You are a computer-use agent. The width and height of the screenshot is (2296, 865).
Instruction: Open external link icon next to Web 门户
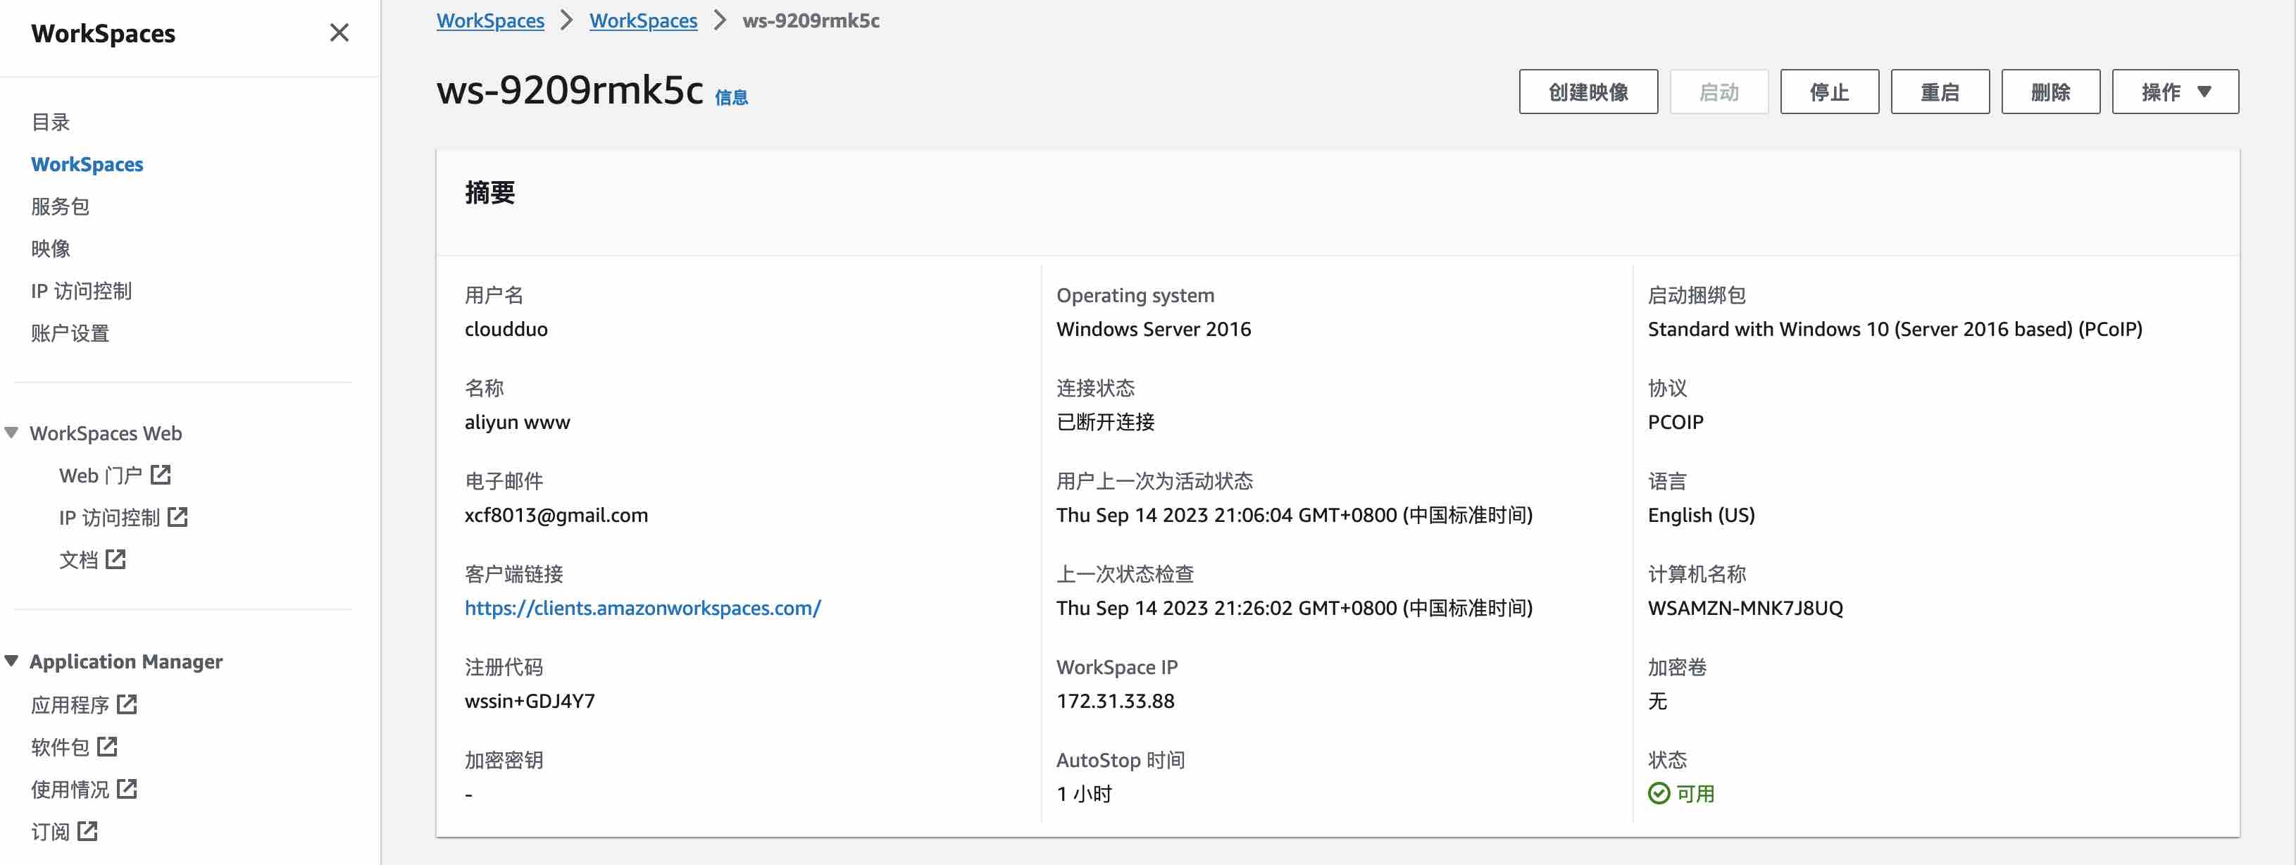click(161, 475)
